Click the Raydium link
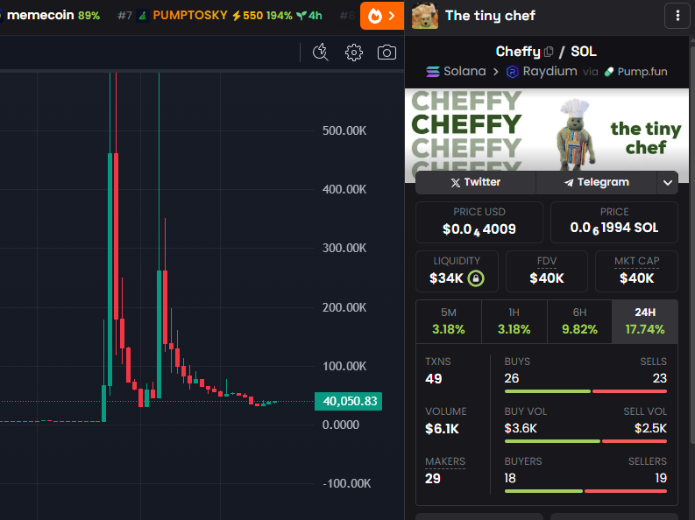 pyautogui.click(x=542, y=71)
